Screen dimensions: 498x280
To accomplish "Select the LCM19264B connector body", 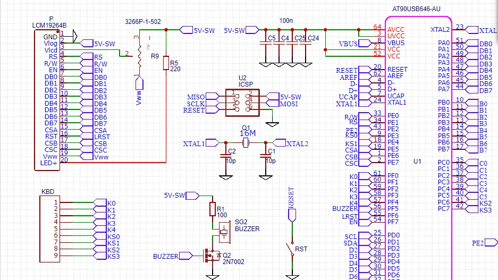I will (47, 100).
